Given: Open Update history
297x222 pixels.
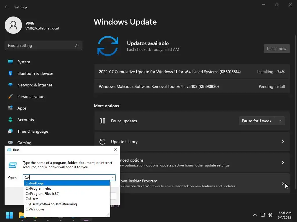Looking at the screenshot, I should coord(192,142).
